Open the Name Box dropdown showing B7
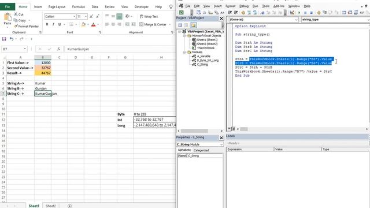370x208 pixels. point(25,49)
